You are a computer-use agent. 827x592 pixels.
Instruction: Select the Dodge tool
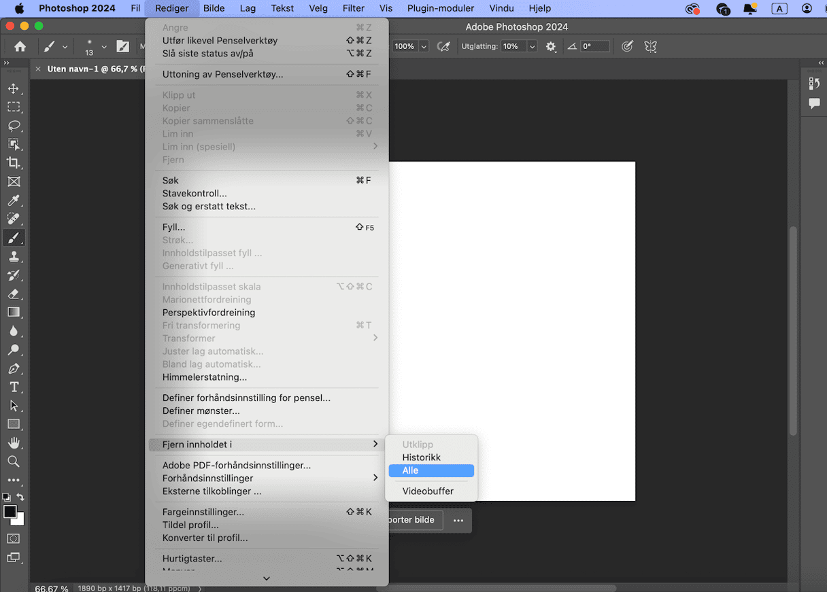(14, 349)
